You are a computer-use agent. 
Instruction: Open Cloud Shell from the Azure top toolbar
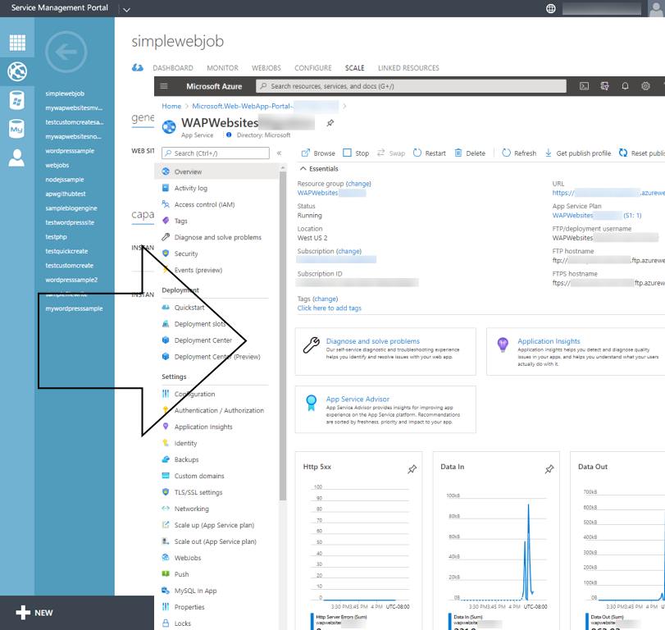tap(584, 86)
